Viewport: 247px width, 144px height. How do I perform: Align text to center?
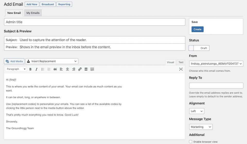coord(67,69)
